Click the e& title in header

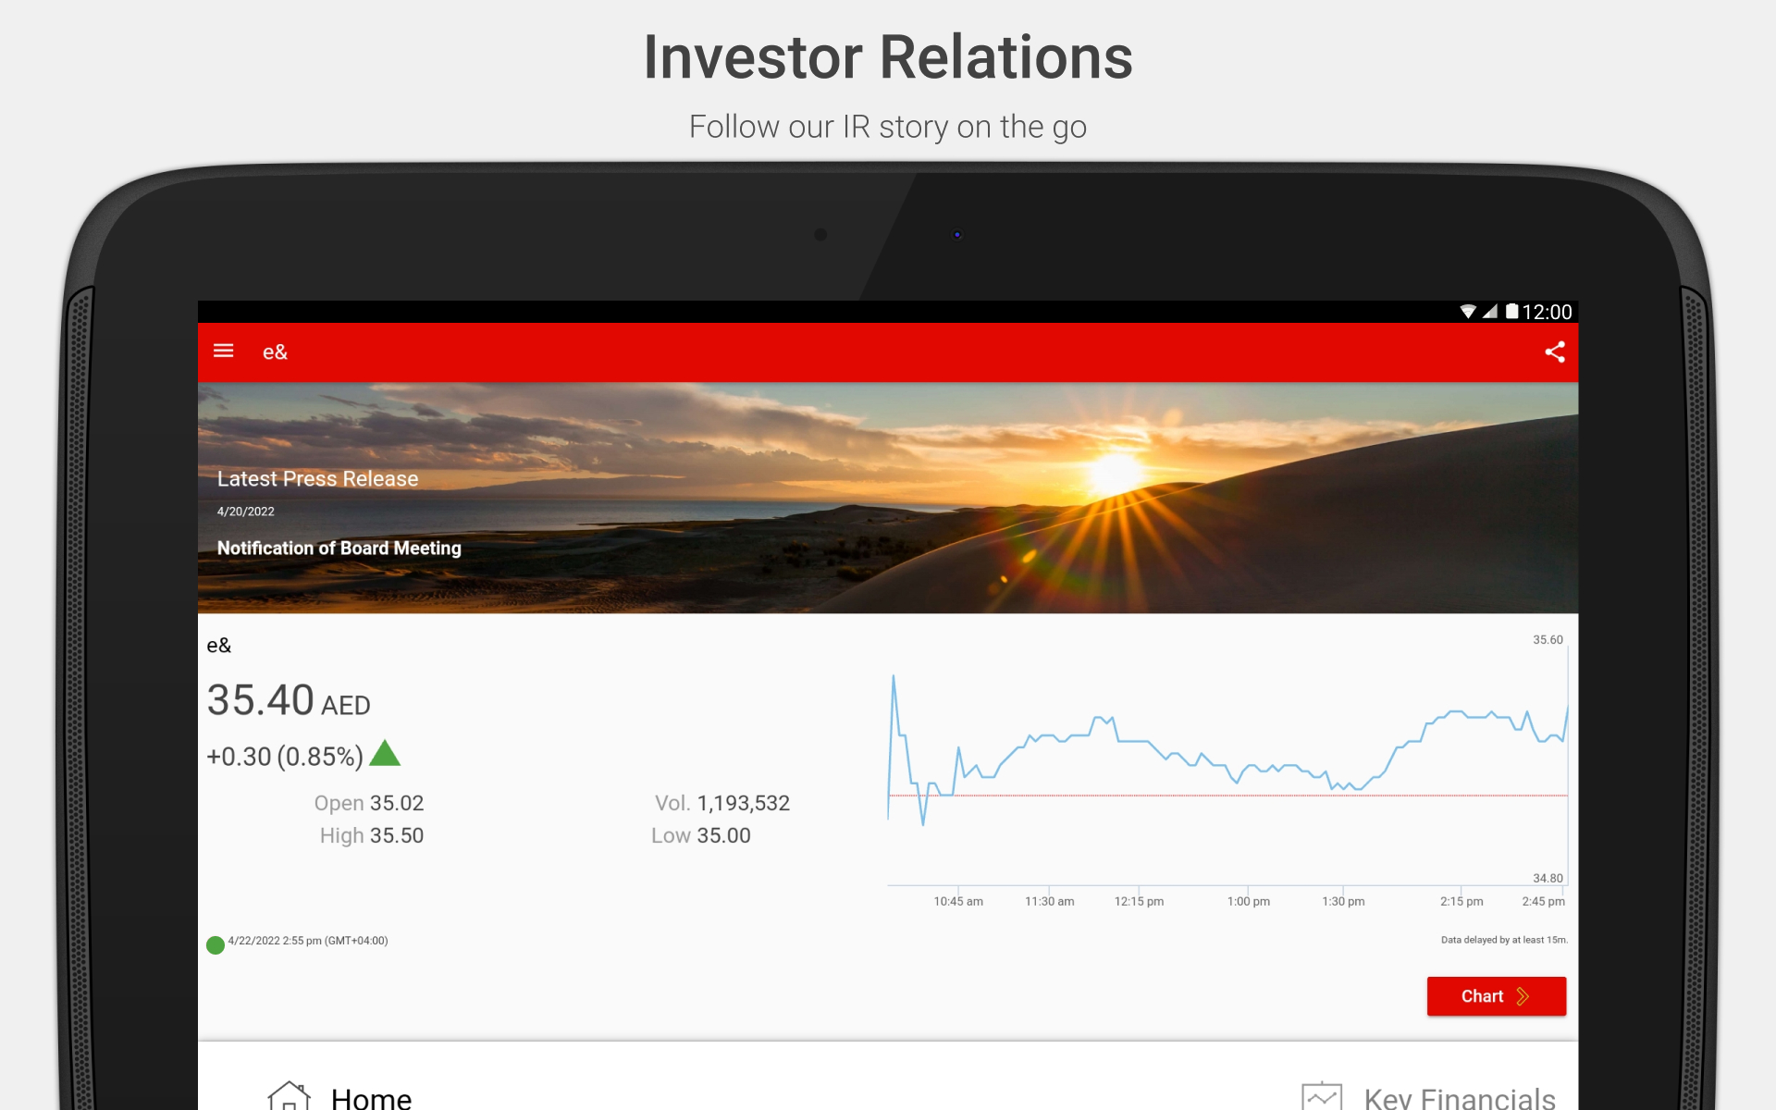pyautogui.click(x=275, y=352)
